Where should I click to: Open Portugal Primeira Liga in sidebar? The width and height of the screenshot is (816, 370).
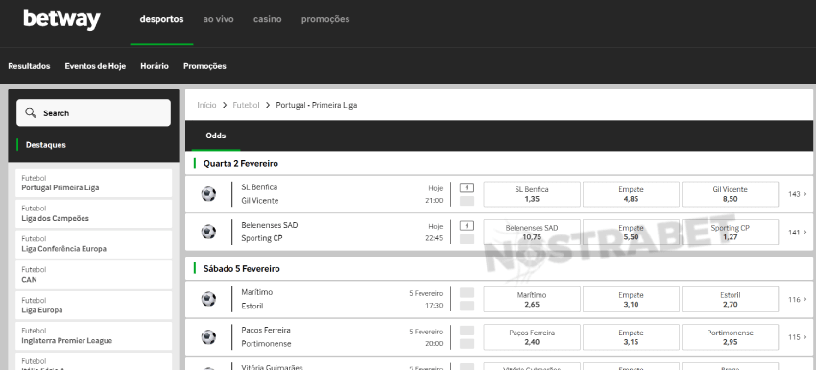point(94,183)
